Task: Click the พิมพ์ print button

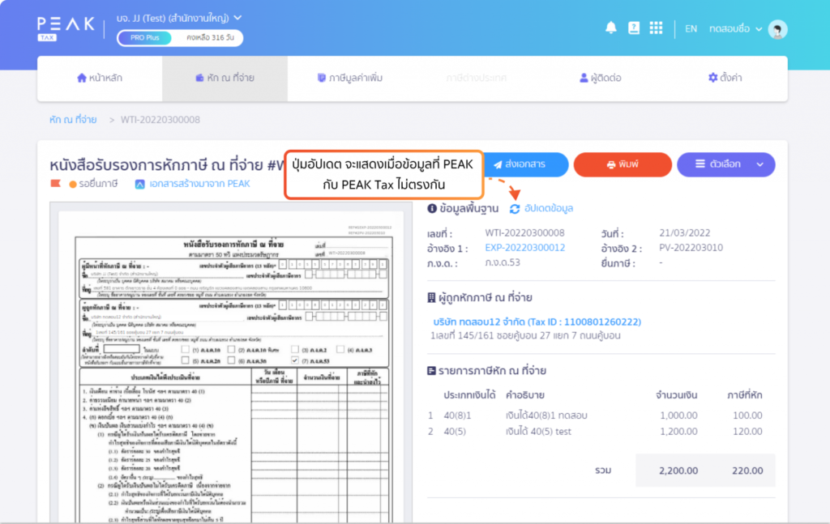Action: (x=622, y=164)
